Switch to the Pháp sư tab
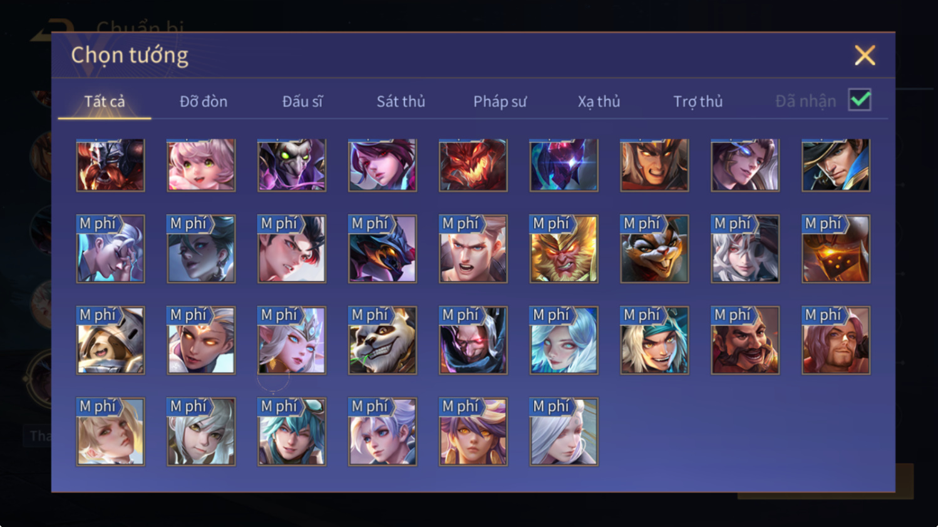The width and height of the screenshot is (938, 527). 500,101
